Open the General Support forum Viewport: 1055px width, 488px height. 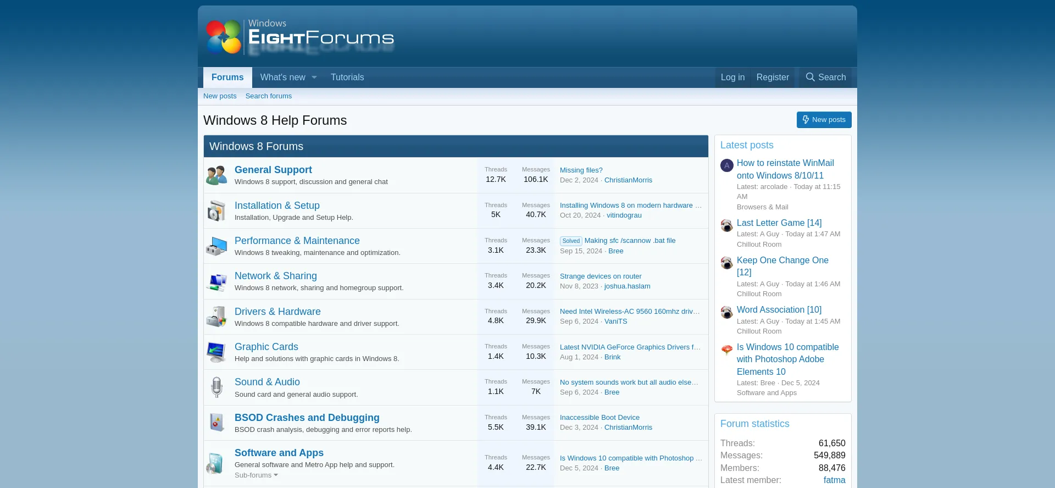[x=273, y=170]
